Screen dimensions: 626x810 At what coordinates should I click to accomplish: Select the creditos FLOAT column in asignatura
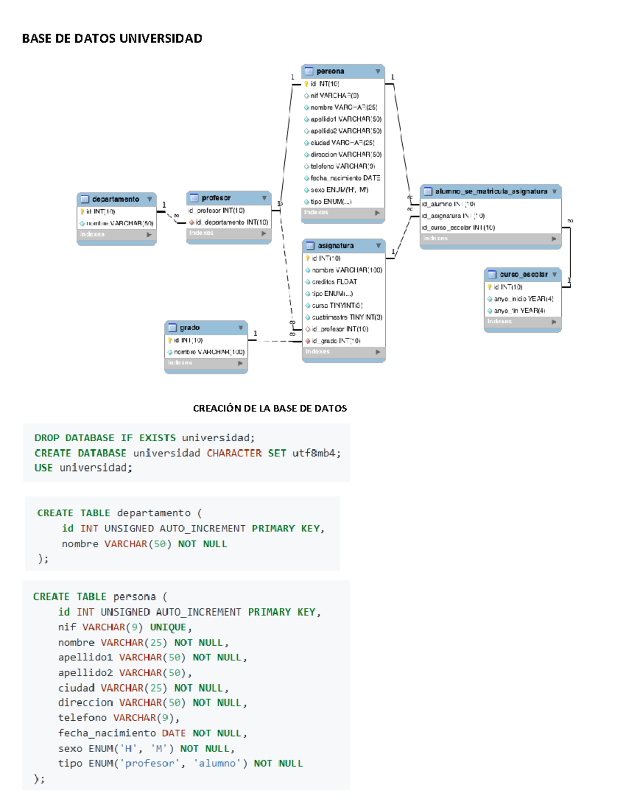point(334,282)
